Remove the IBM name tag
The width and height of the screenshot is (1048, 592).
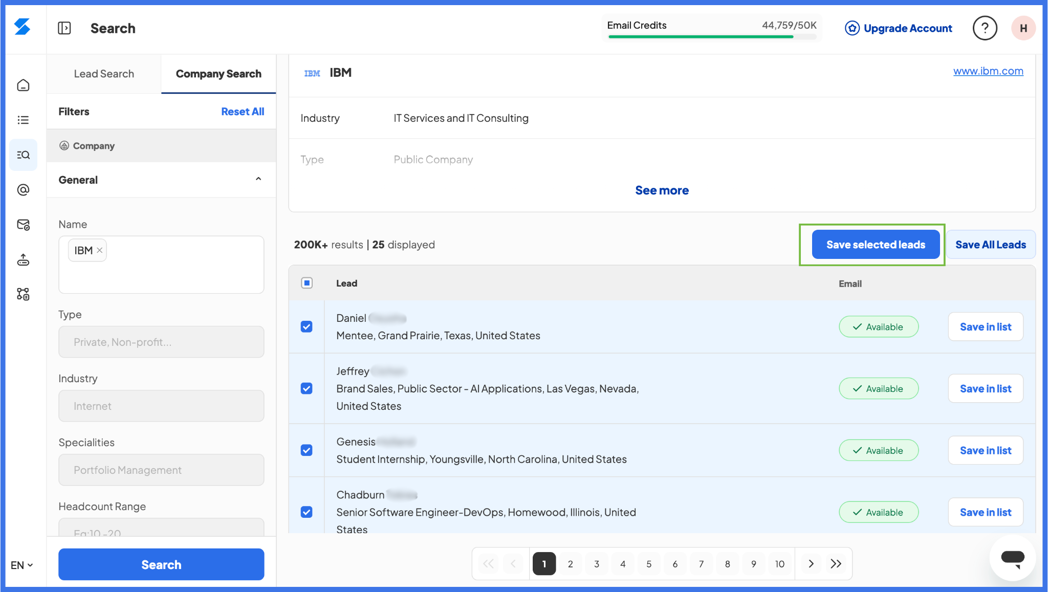(100, 250)
